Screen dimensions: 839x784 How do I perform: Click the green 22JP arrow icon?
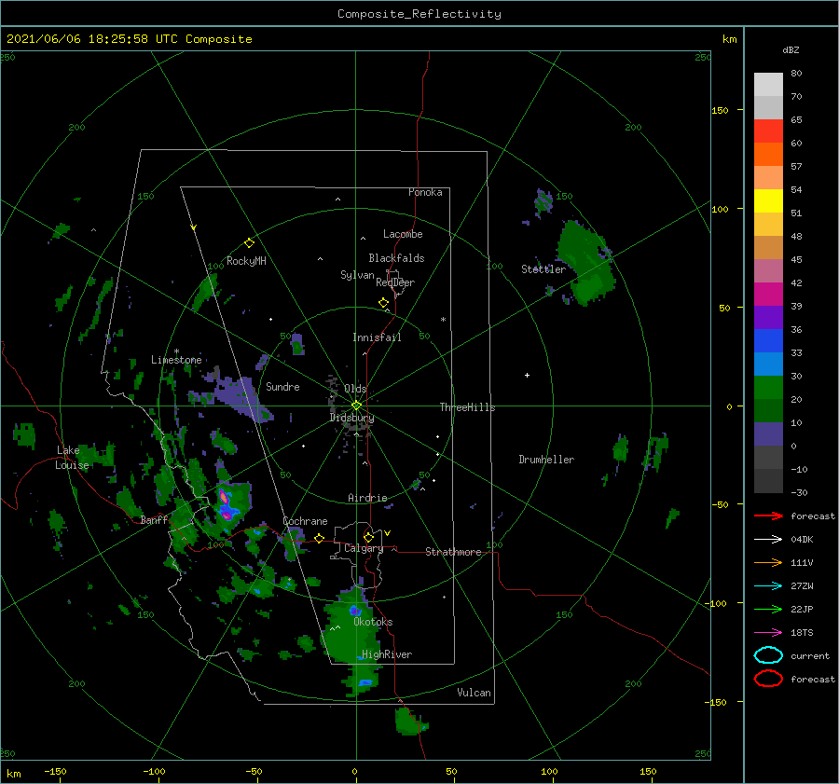768,609
